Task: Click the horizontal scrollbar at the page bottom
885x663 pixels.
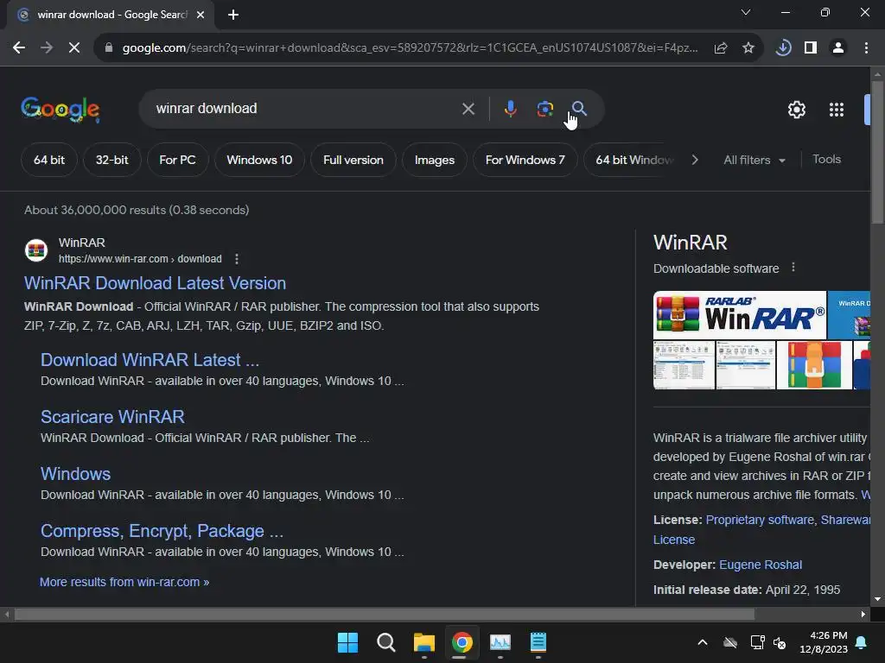Action: 385,614
